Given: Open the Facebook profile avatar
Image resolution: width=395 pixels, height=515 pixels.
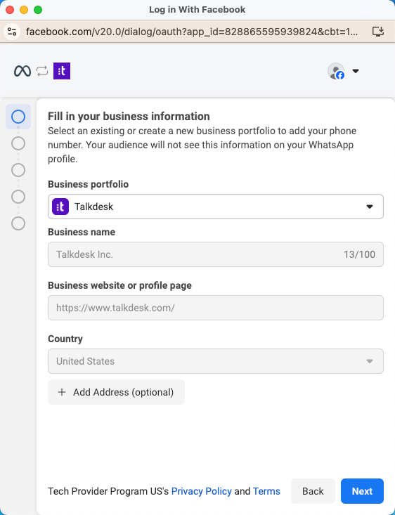Looking at the screenshot, I should [x=336, y=71].
